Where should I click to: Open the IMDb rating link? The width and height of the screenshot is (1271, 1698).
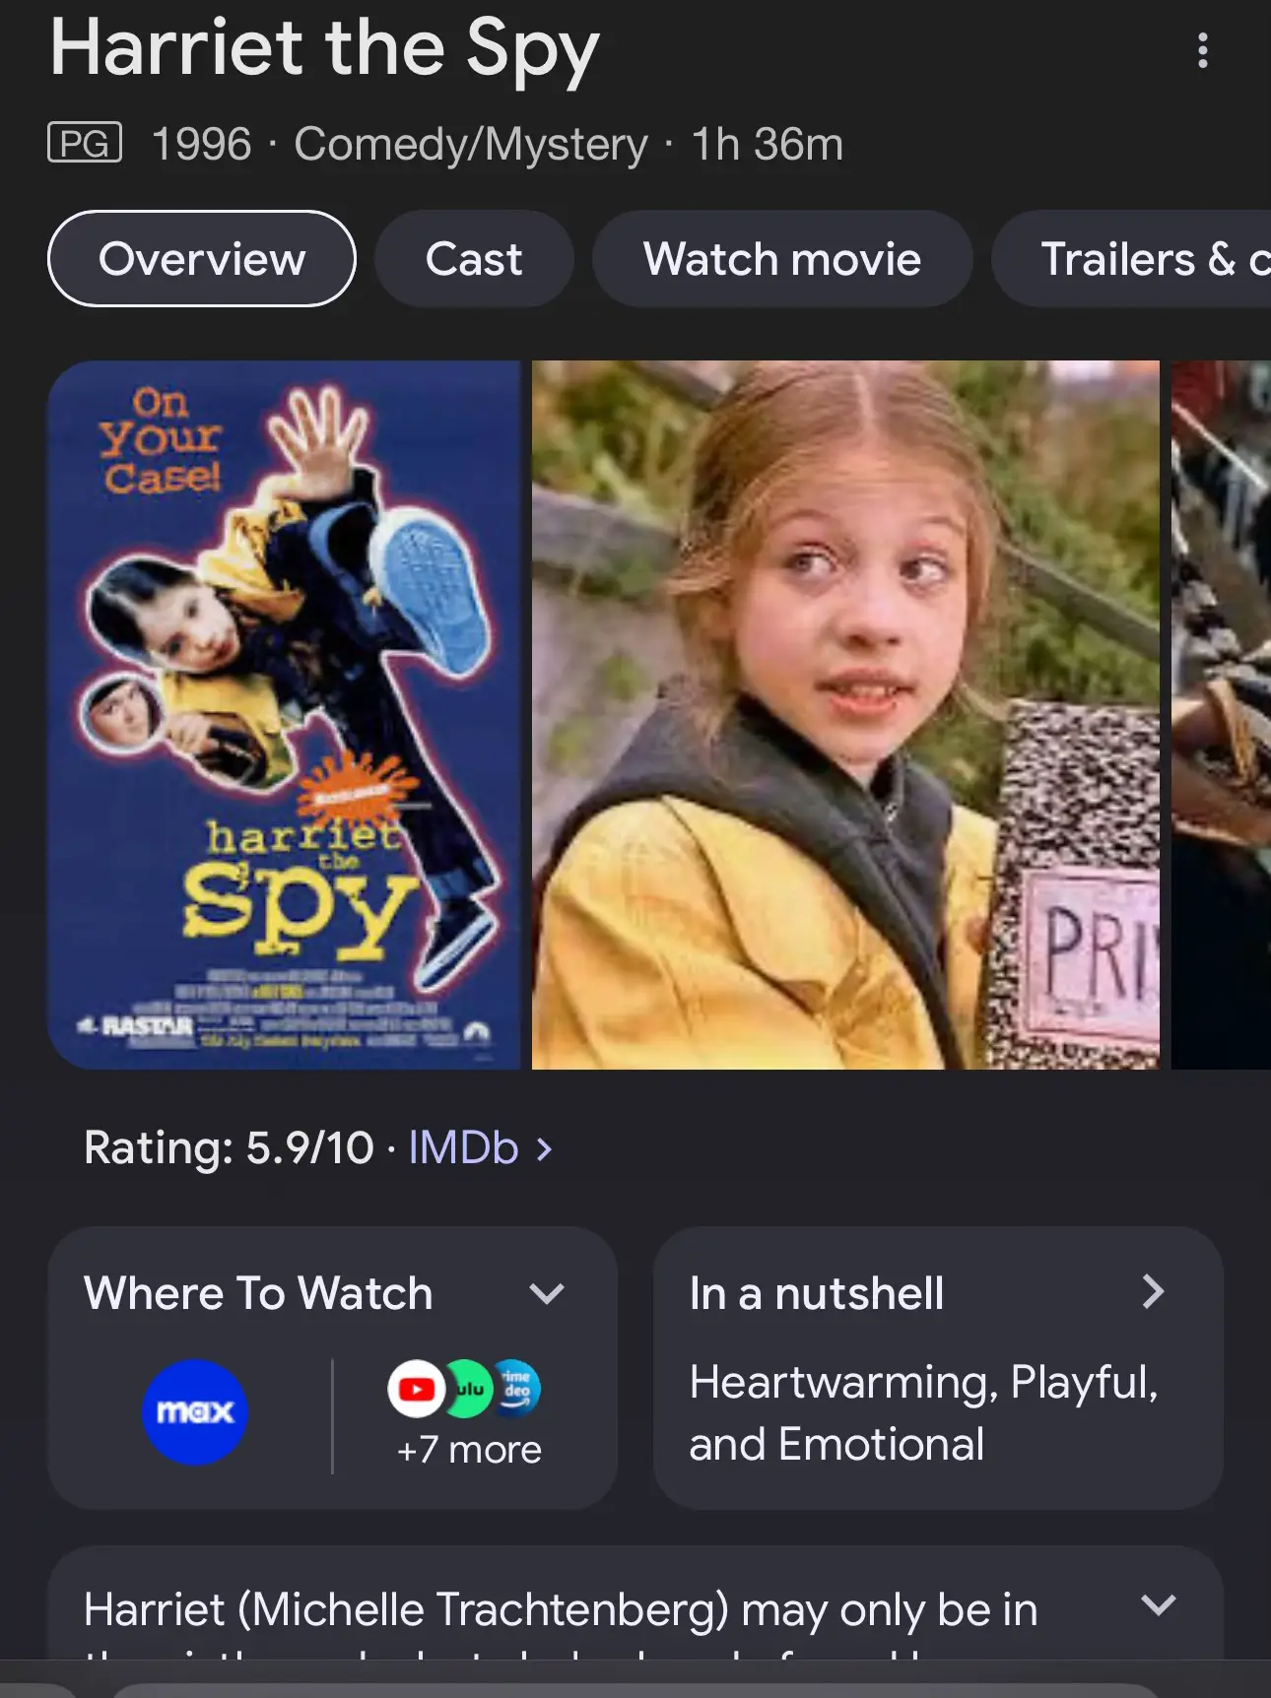[x=463, y=1147]
